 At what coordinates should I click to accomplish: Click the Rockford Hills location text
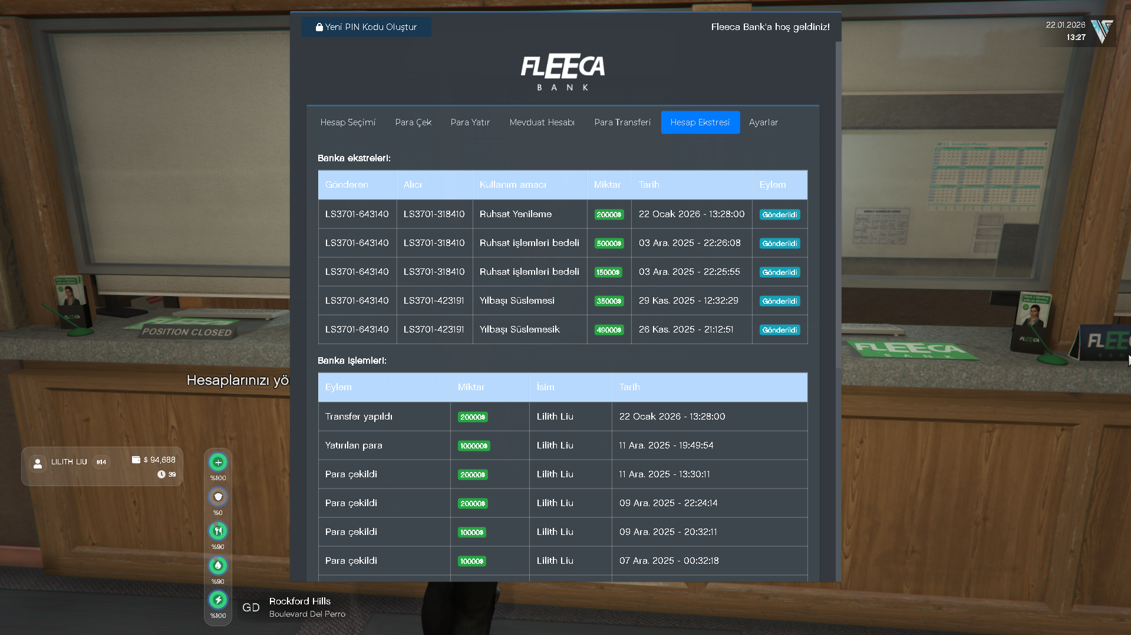[300, 601]
